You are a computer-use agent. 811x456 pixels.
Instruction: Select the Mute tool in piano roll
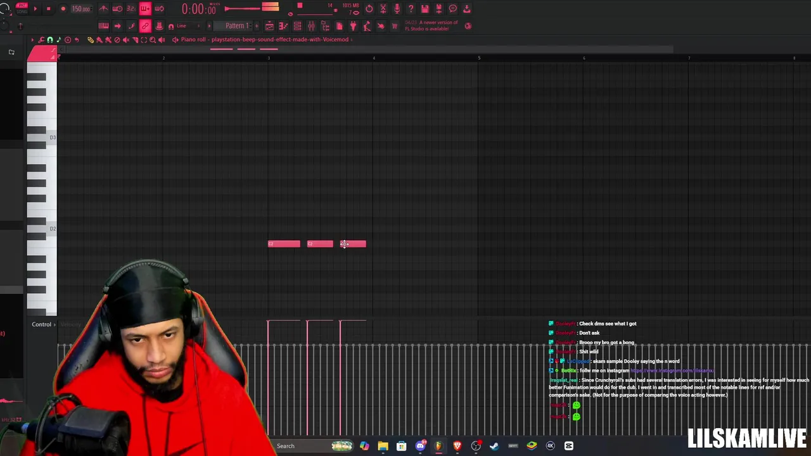point(126,40)
